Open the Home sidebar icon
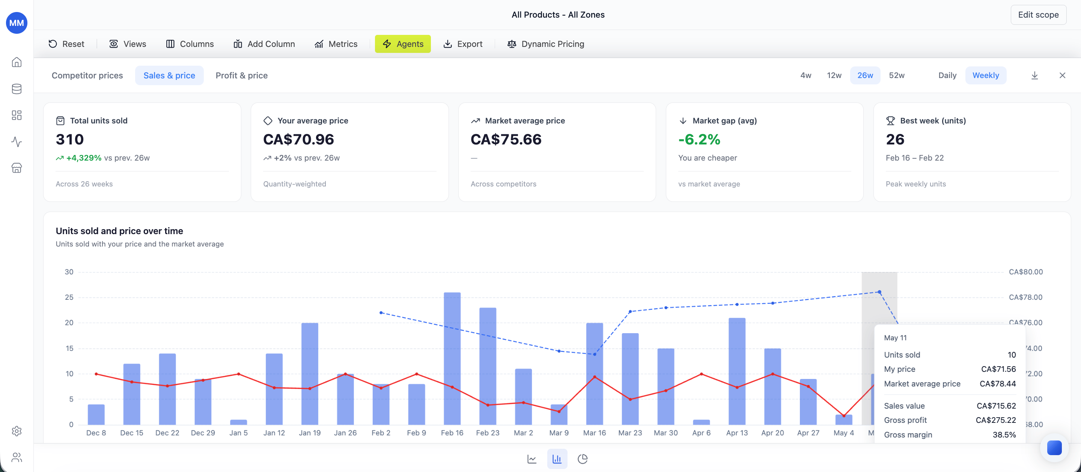Screen dimensions: 1081x472 17,62
